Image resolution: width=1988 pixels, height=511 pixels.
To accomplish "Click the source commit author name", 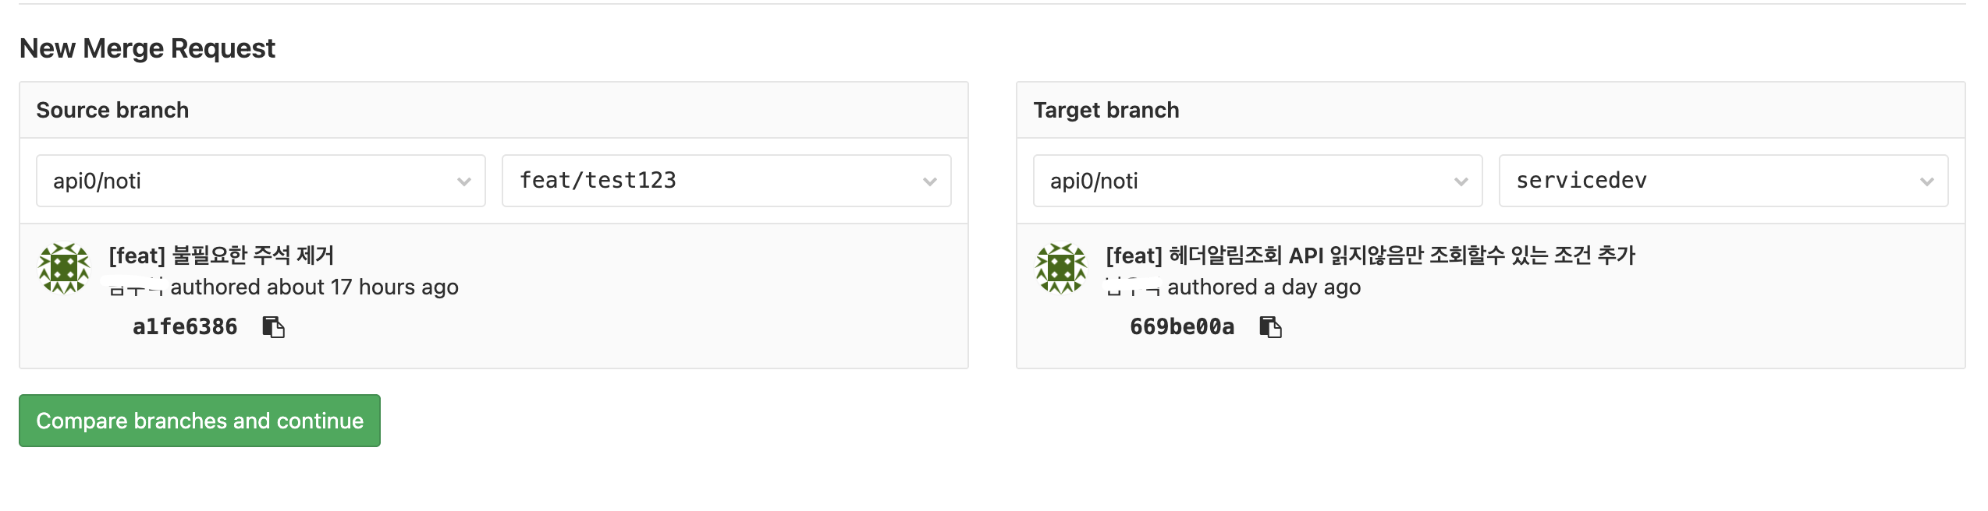I will coord(136,288).
